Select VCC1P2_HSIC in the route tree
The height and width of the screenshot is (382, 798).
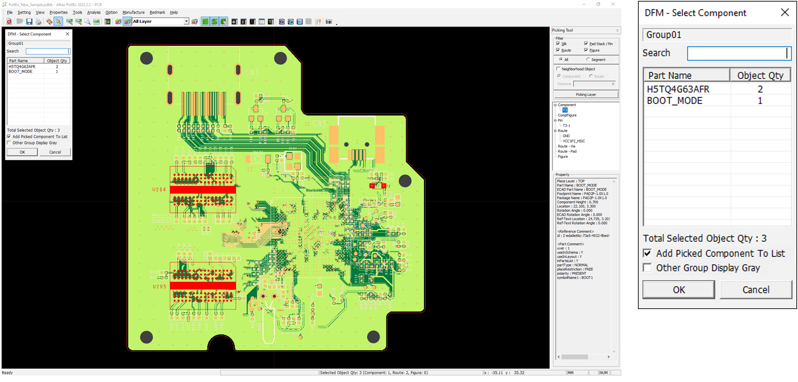coord(574,141)
